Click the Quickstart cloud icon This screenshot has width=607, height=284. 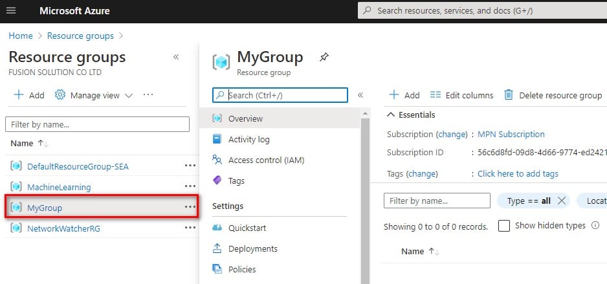pos(217,228)
